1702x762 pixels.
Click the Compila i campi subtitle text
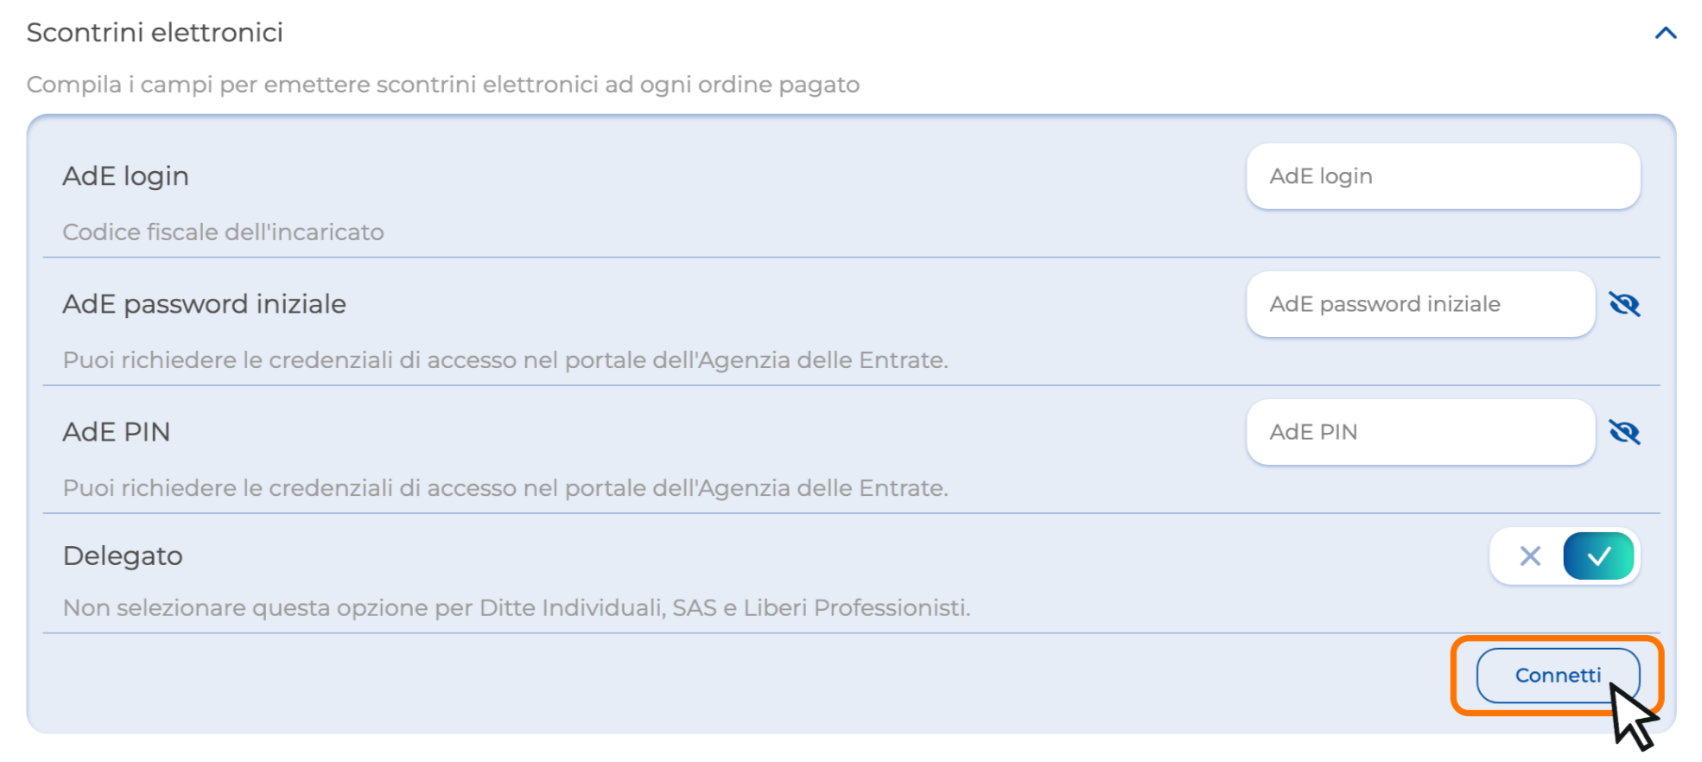[442, 85]
